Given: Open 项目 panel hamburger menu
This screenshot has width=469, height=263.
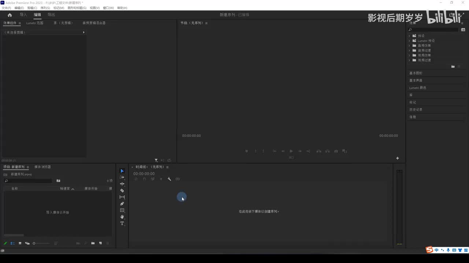Looking at the screenshot, I should pos(28,167).
